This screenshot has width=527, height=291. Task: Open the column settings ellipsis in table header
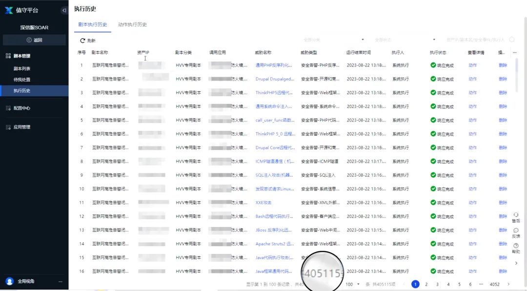click(x=515, y=52)
